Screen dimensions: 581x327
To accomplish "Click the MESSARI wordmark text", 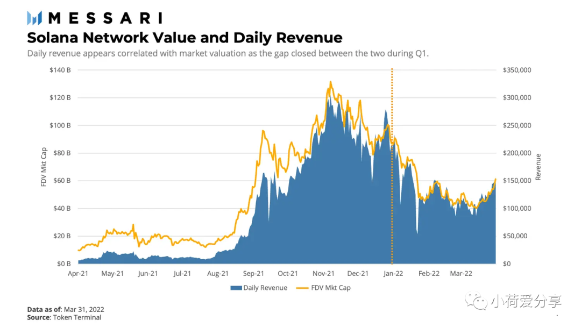I will (x=105, y=18).
